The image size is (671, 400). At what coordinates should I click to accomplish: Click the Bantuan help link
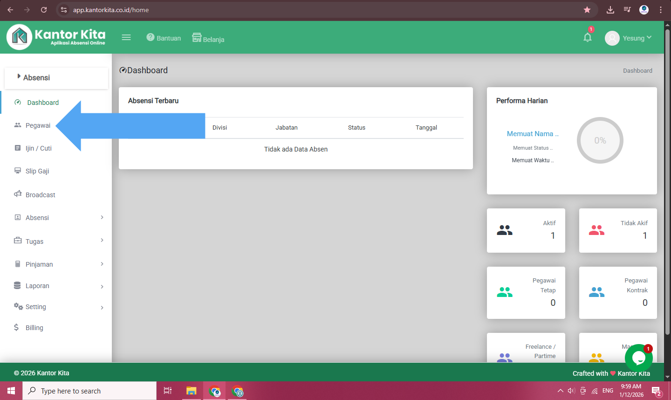164,38
